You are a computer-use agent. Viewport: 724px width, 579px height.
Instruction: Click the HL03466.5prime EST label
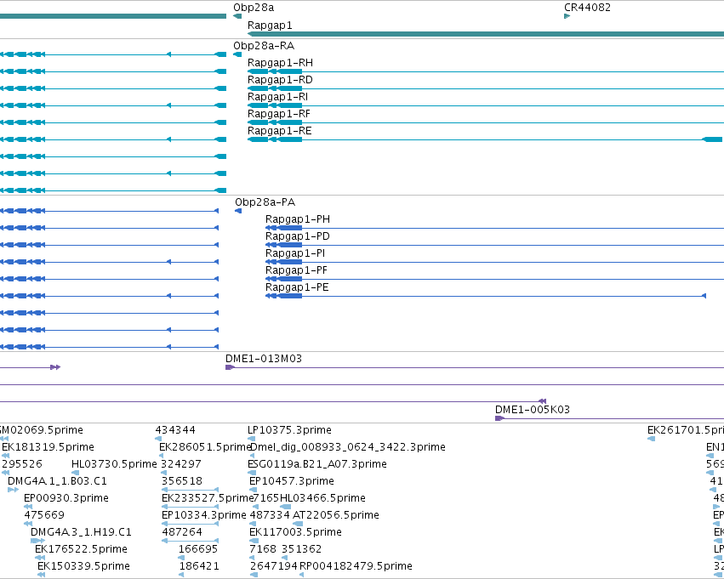[322, 498]
